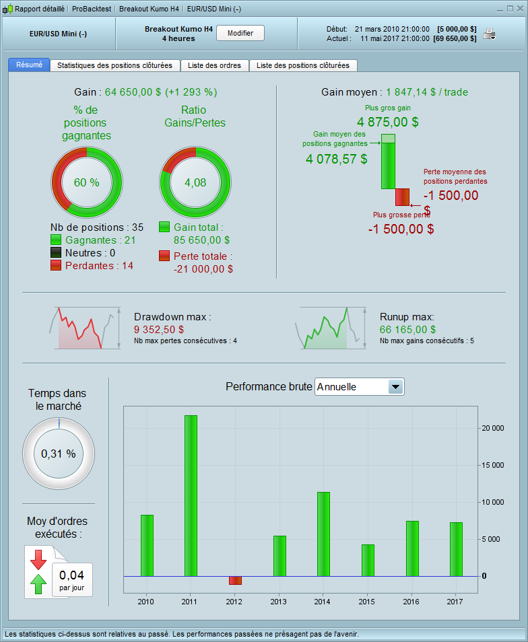The width and height of the screenshot is (528, 642).
Task: Click the 2011 green performance bar
Action: point(191,496)
